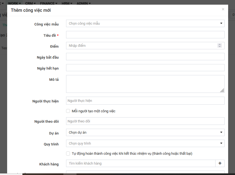Click the Ngày hết hạn date field

coord(145,68)
